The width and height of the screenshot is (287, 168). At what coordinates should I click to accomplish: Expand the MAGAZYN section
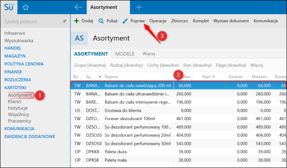pyautogui.click(x=15, y=56)
